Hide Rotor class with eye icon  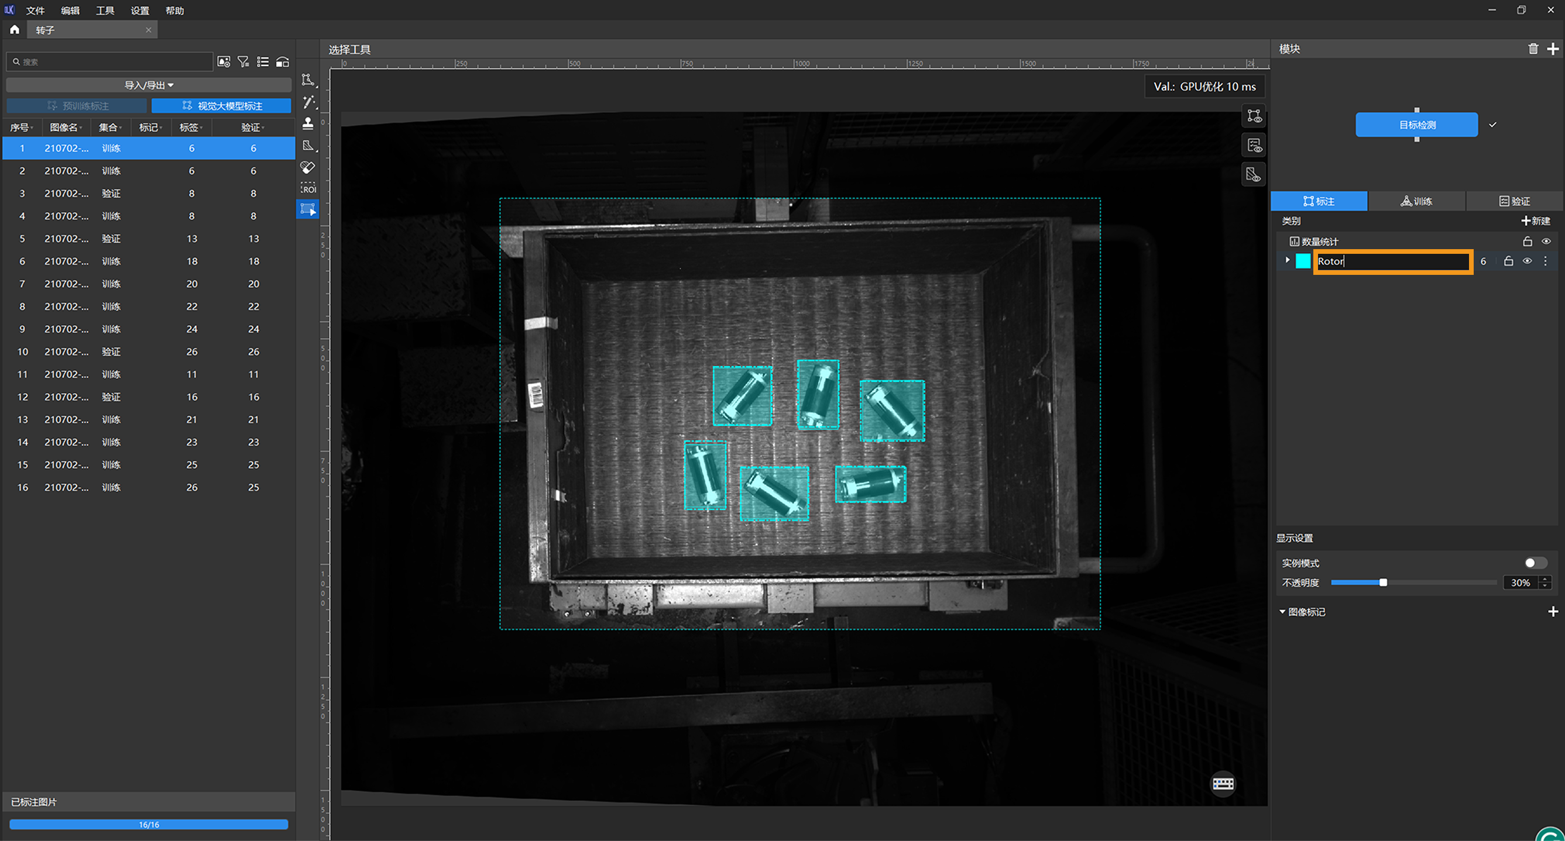(x=1527, y=261)
